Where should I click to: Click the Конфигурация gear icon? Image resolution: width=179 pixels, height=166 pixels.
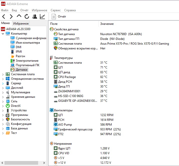(8, 124)
